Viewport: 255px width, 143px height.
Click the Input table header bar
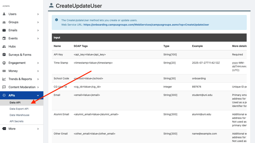(x=149, y=37)
